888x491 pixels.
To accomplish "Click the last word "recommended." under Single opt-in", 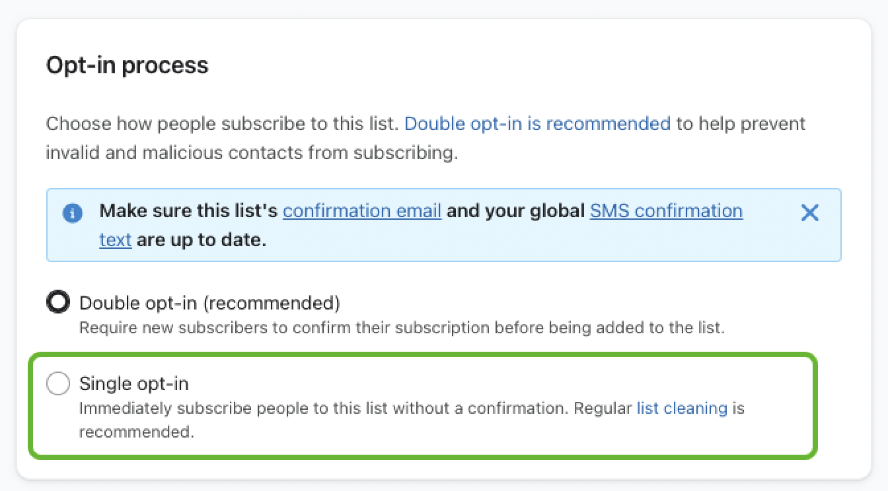I will pos(137,432).
